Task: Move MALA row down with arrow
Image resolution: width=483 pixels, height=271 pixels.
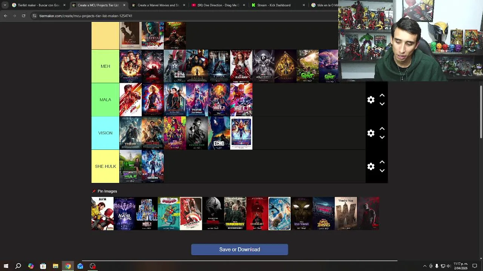Action: [x=382, y=104]
